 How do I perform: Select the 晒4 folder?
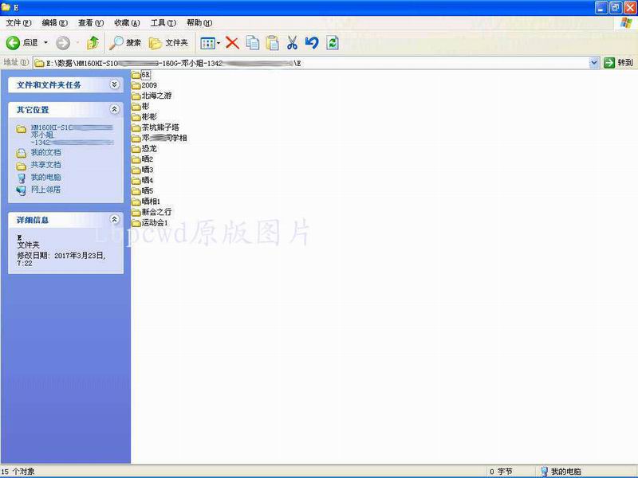[x=143, y=181]
